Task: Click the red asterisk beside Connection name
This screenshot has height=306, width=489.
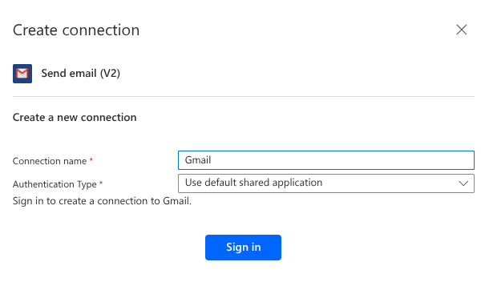Action: 91,159
